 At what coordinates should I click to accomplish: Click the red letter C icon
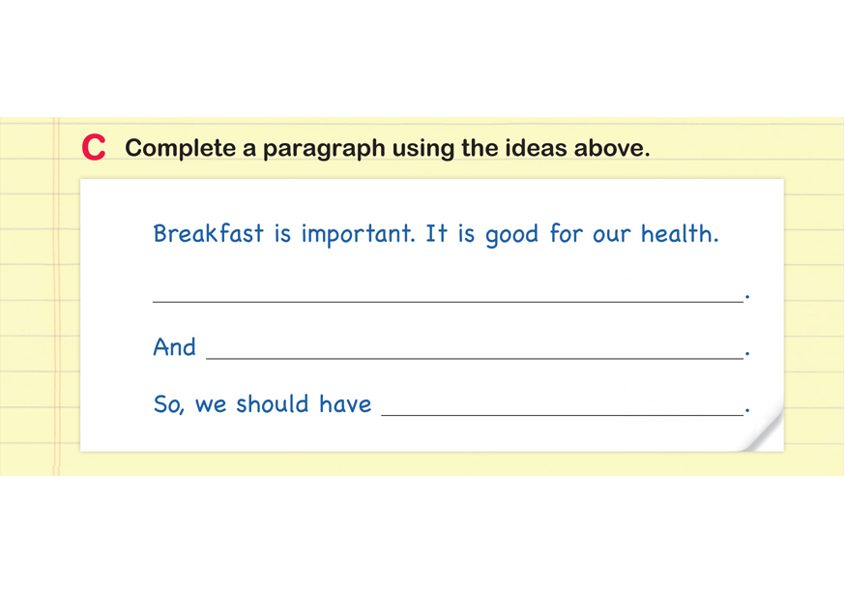tap(94, 148)
